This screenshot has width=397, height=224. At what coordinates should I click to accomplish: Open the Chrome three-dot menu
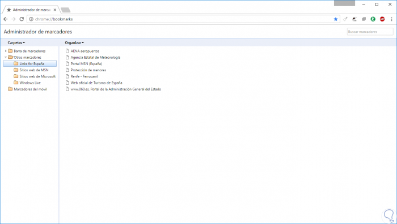click(x=391, y=19)
